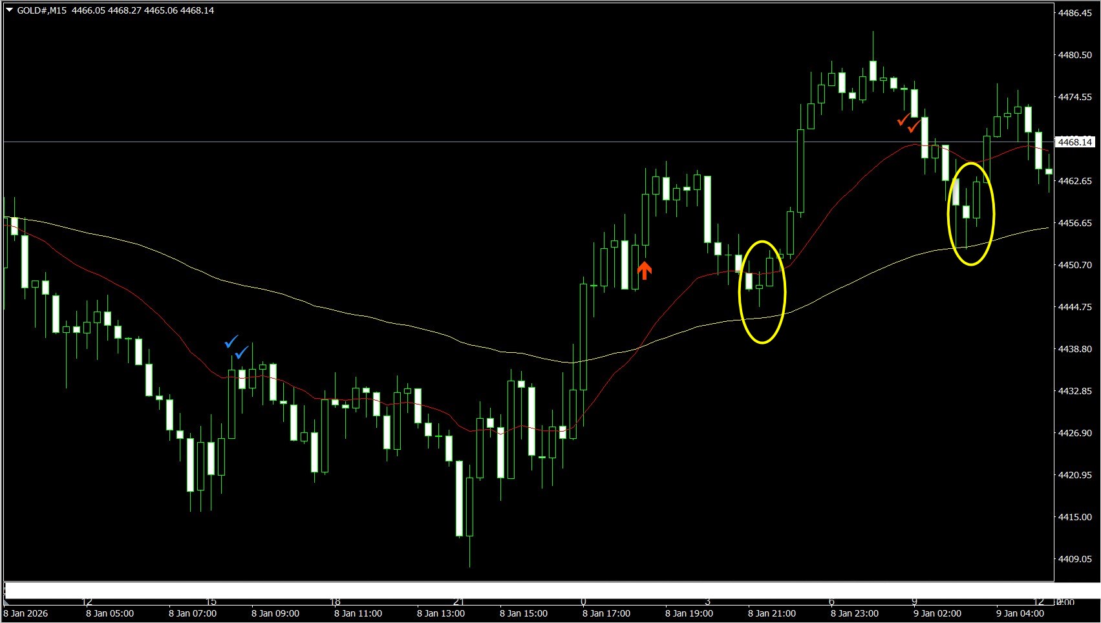Click the white bar below the chart

click(x=517, y=590)
